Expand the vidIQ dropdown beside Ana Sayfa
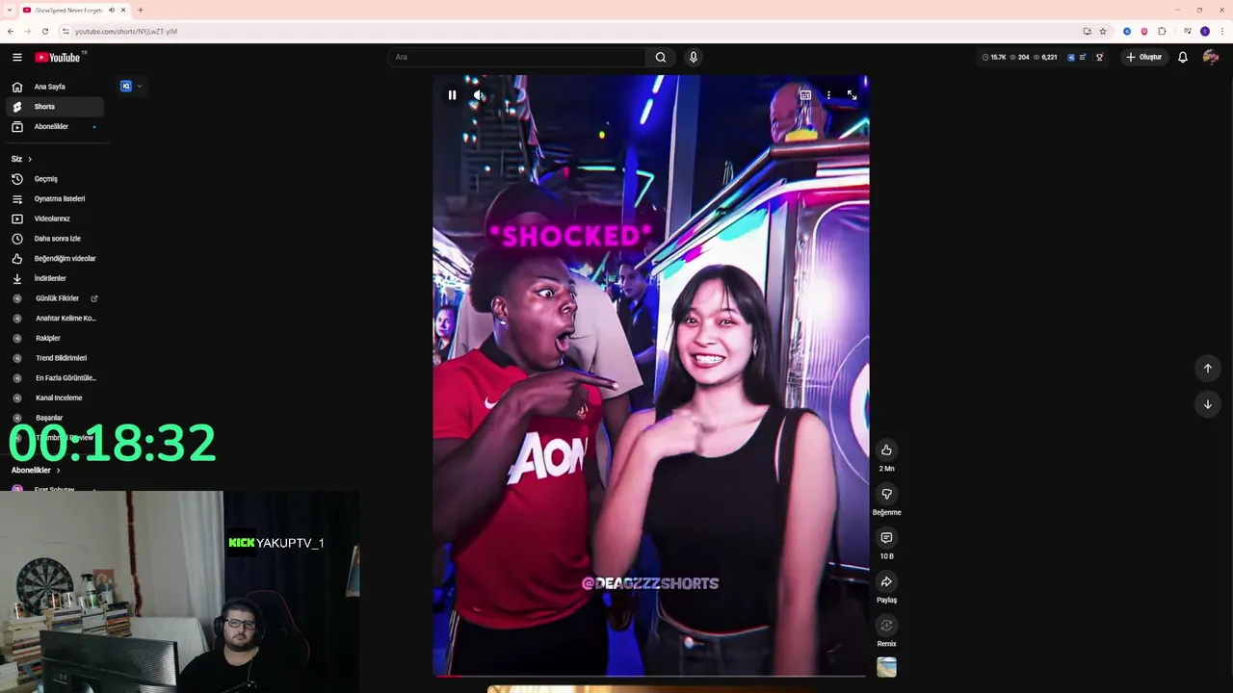1233x693 pixels. [140, 87]
